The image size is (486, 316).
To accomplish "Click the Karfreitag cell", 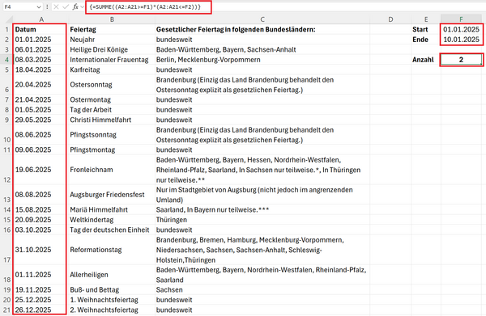I will (112, 70).
